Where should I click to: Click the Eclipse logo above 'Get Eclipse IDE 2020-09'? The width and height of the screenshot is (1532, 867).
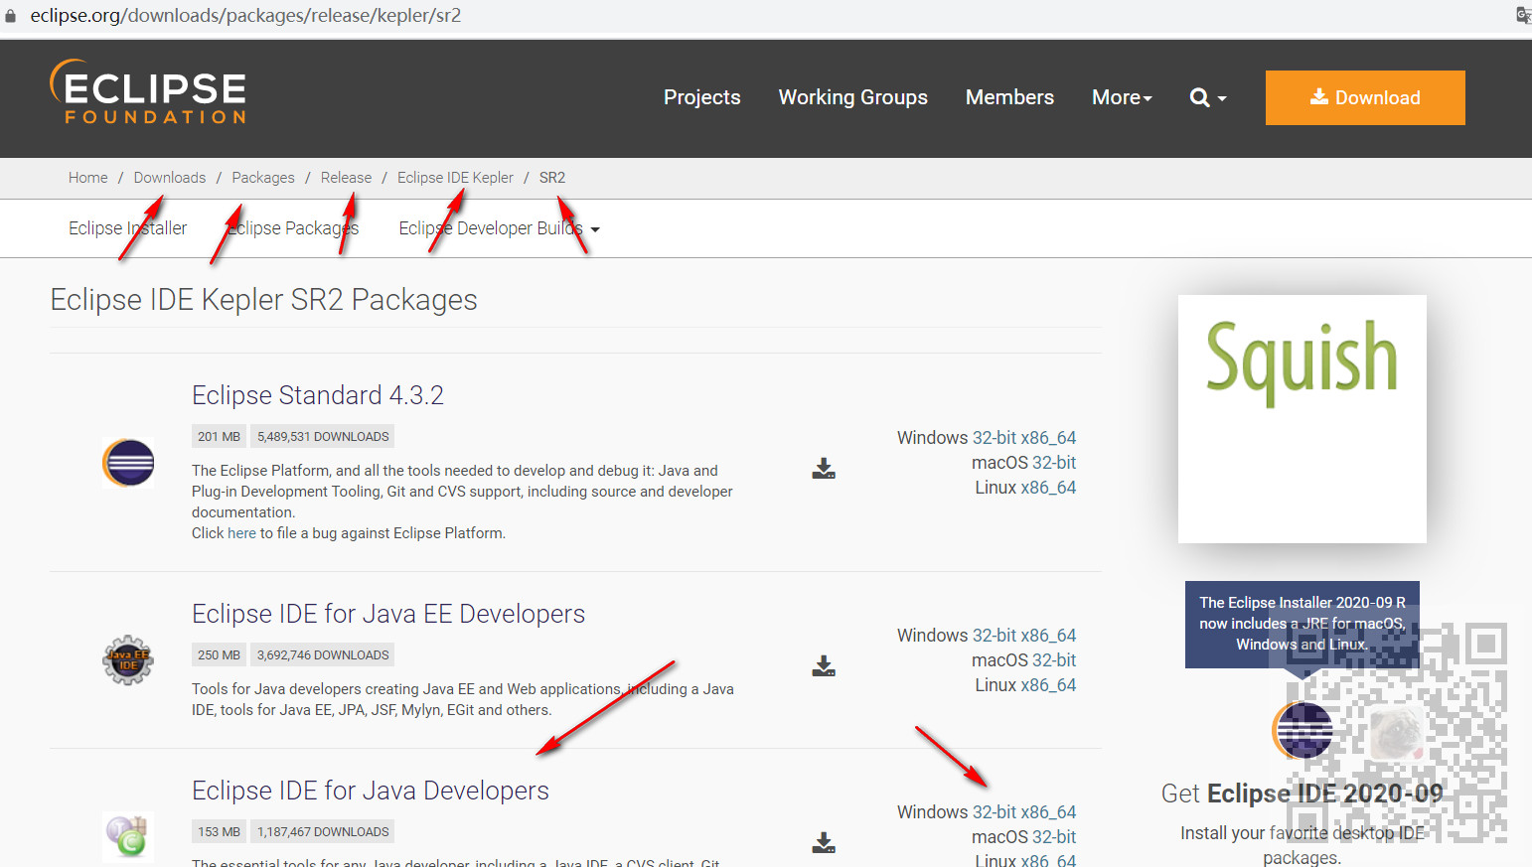(1302, 730)
